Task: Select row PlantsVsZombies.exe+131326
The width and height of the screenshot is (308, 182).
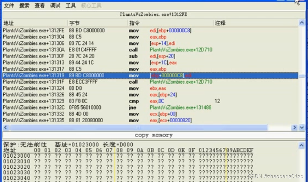Action: (150, 95)
